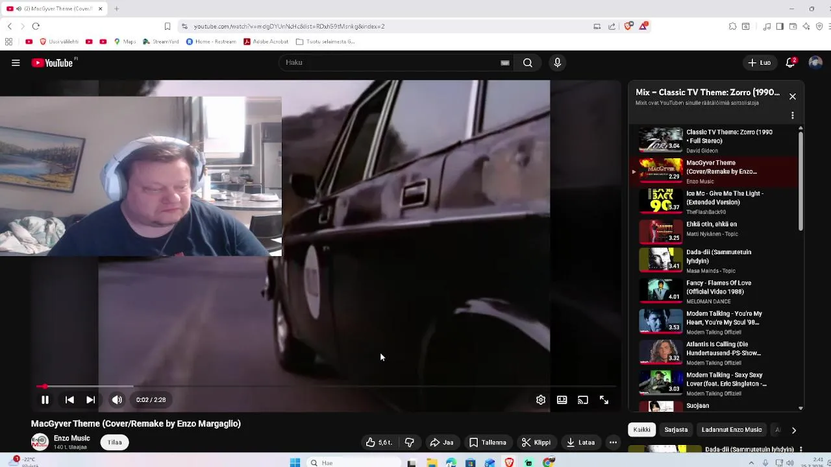Select the Sarjasta filter chip
This screenshot has width=831, height=467.
coord(676,430)
